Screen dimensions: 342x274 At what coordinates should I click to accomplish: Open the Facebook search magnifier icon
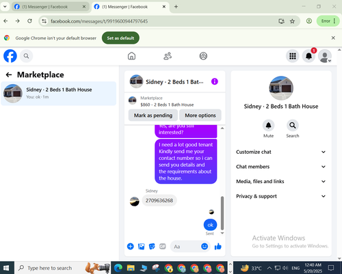click(26, 56)
